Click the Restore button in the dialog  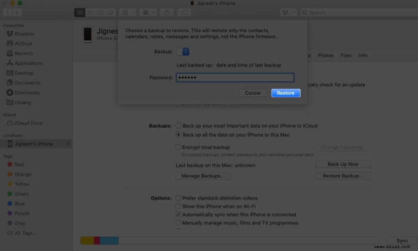[x=286, y=93]
